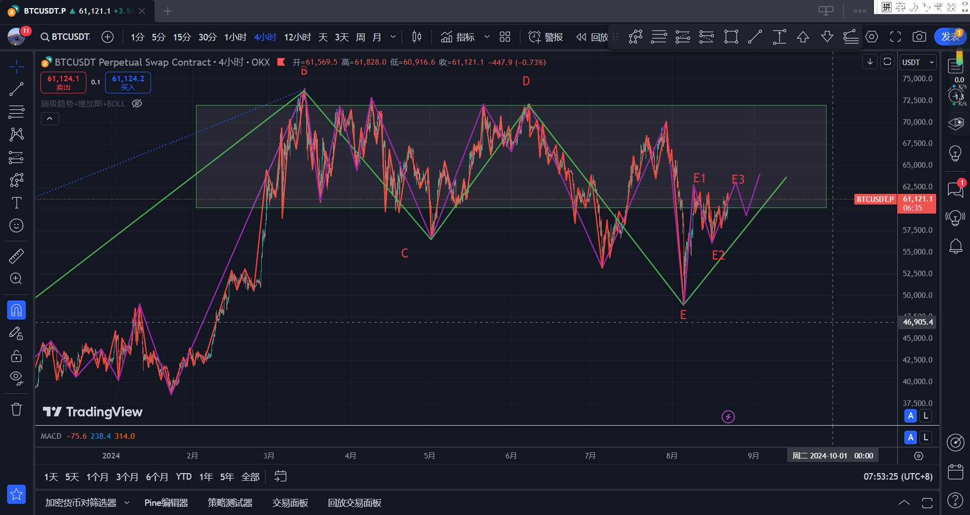Start bar replay mode
The height and width of the screenshot is (515, 970).
592,37
